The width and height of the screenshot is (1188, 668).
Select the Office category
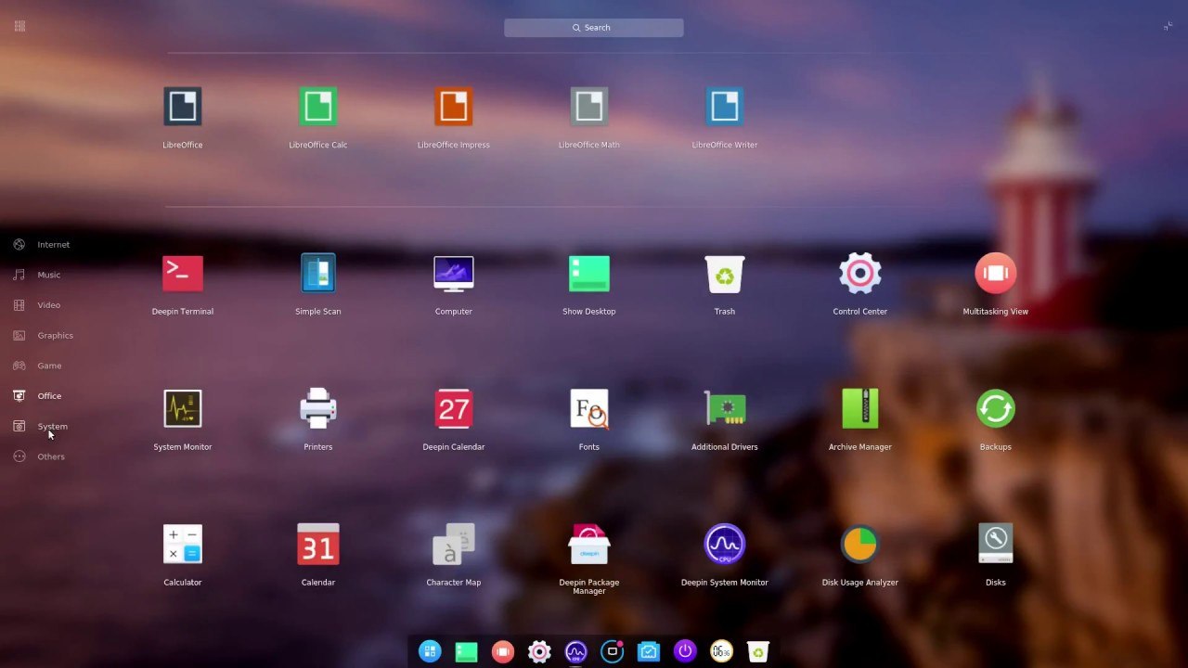pos(37,396)
